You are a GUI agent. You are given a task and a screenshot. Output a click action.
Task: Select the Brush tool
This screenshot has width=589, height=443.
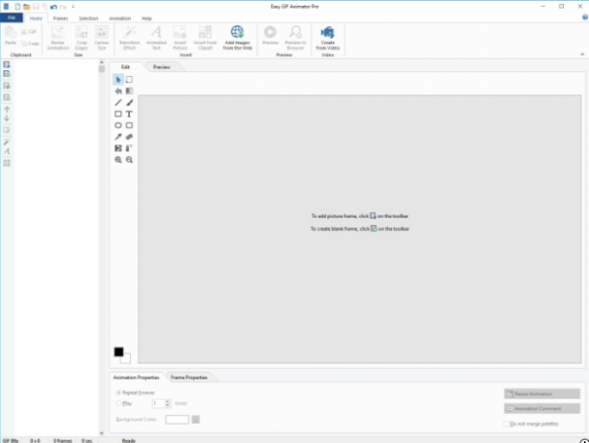[129, 103]
